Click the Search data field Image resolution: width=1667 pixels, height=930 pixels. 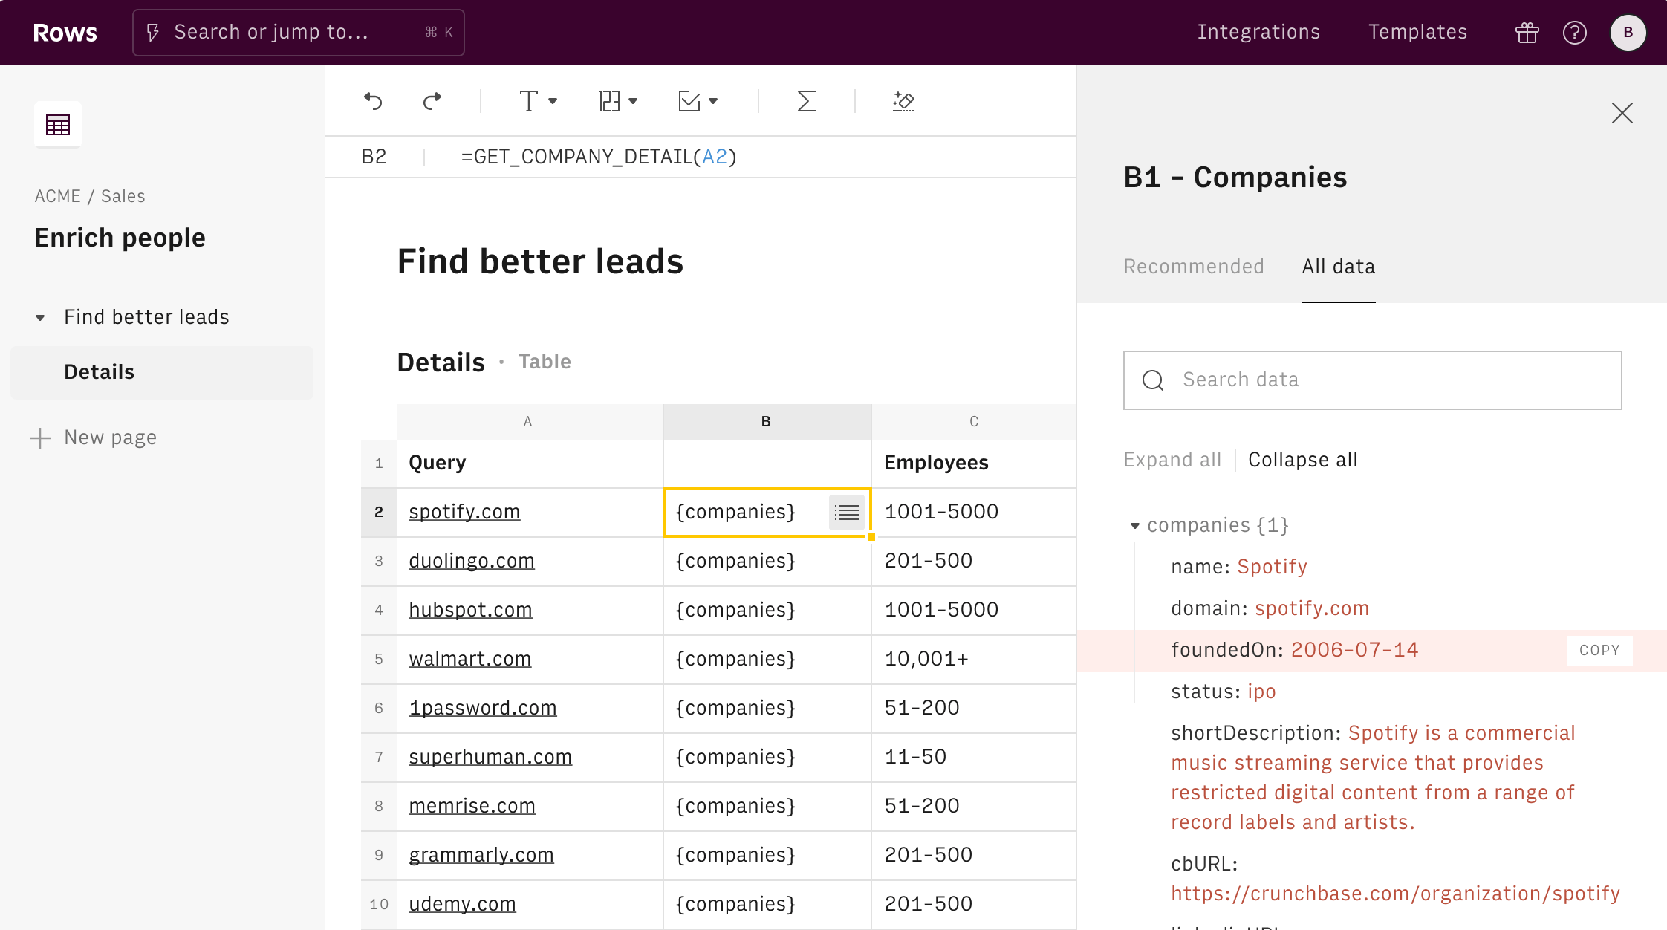point(1371,380)
